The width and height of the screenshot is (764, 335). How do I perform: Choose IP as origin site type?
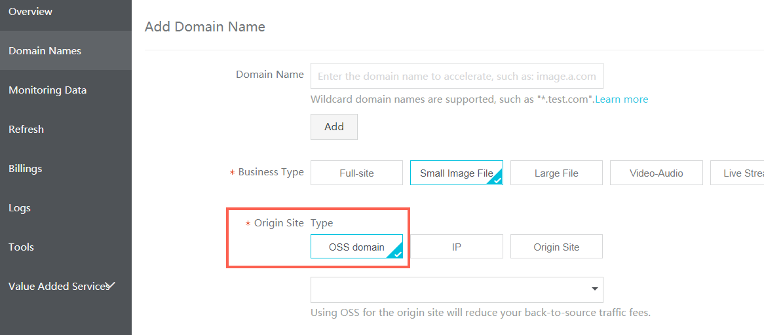(x=457, y=247)
